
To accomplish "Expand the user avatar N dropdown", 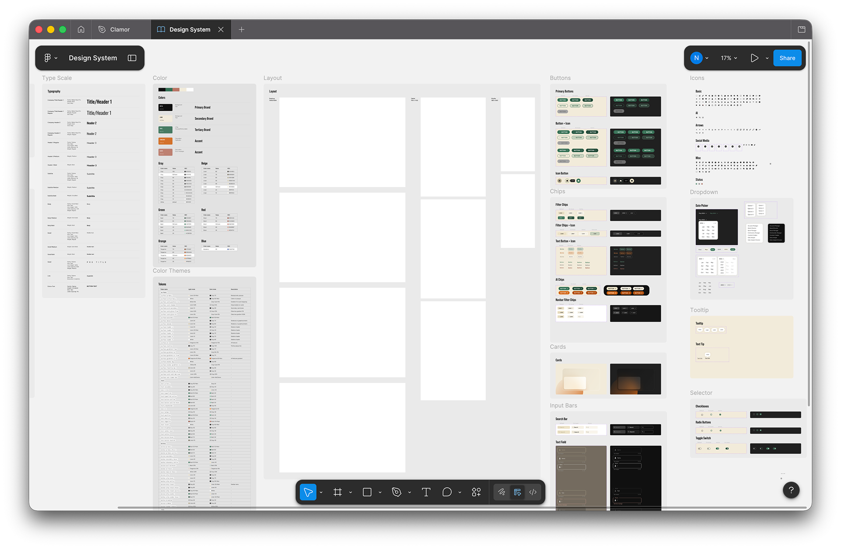I will point(707,58).
